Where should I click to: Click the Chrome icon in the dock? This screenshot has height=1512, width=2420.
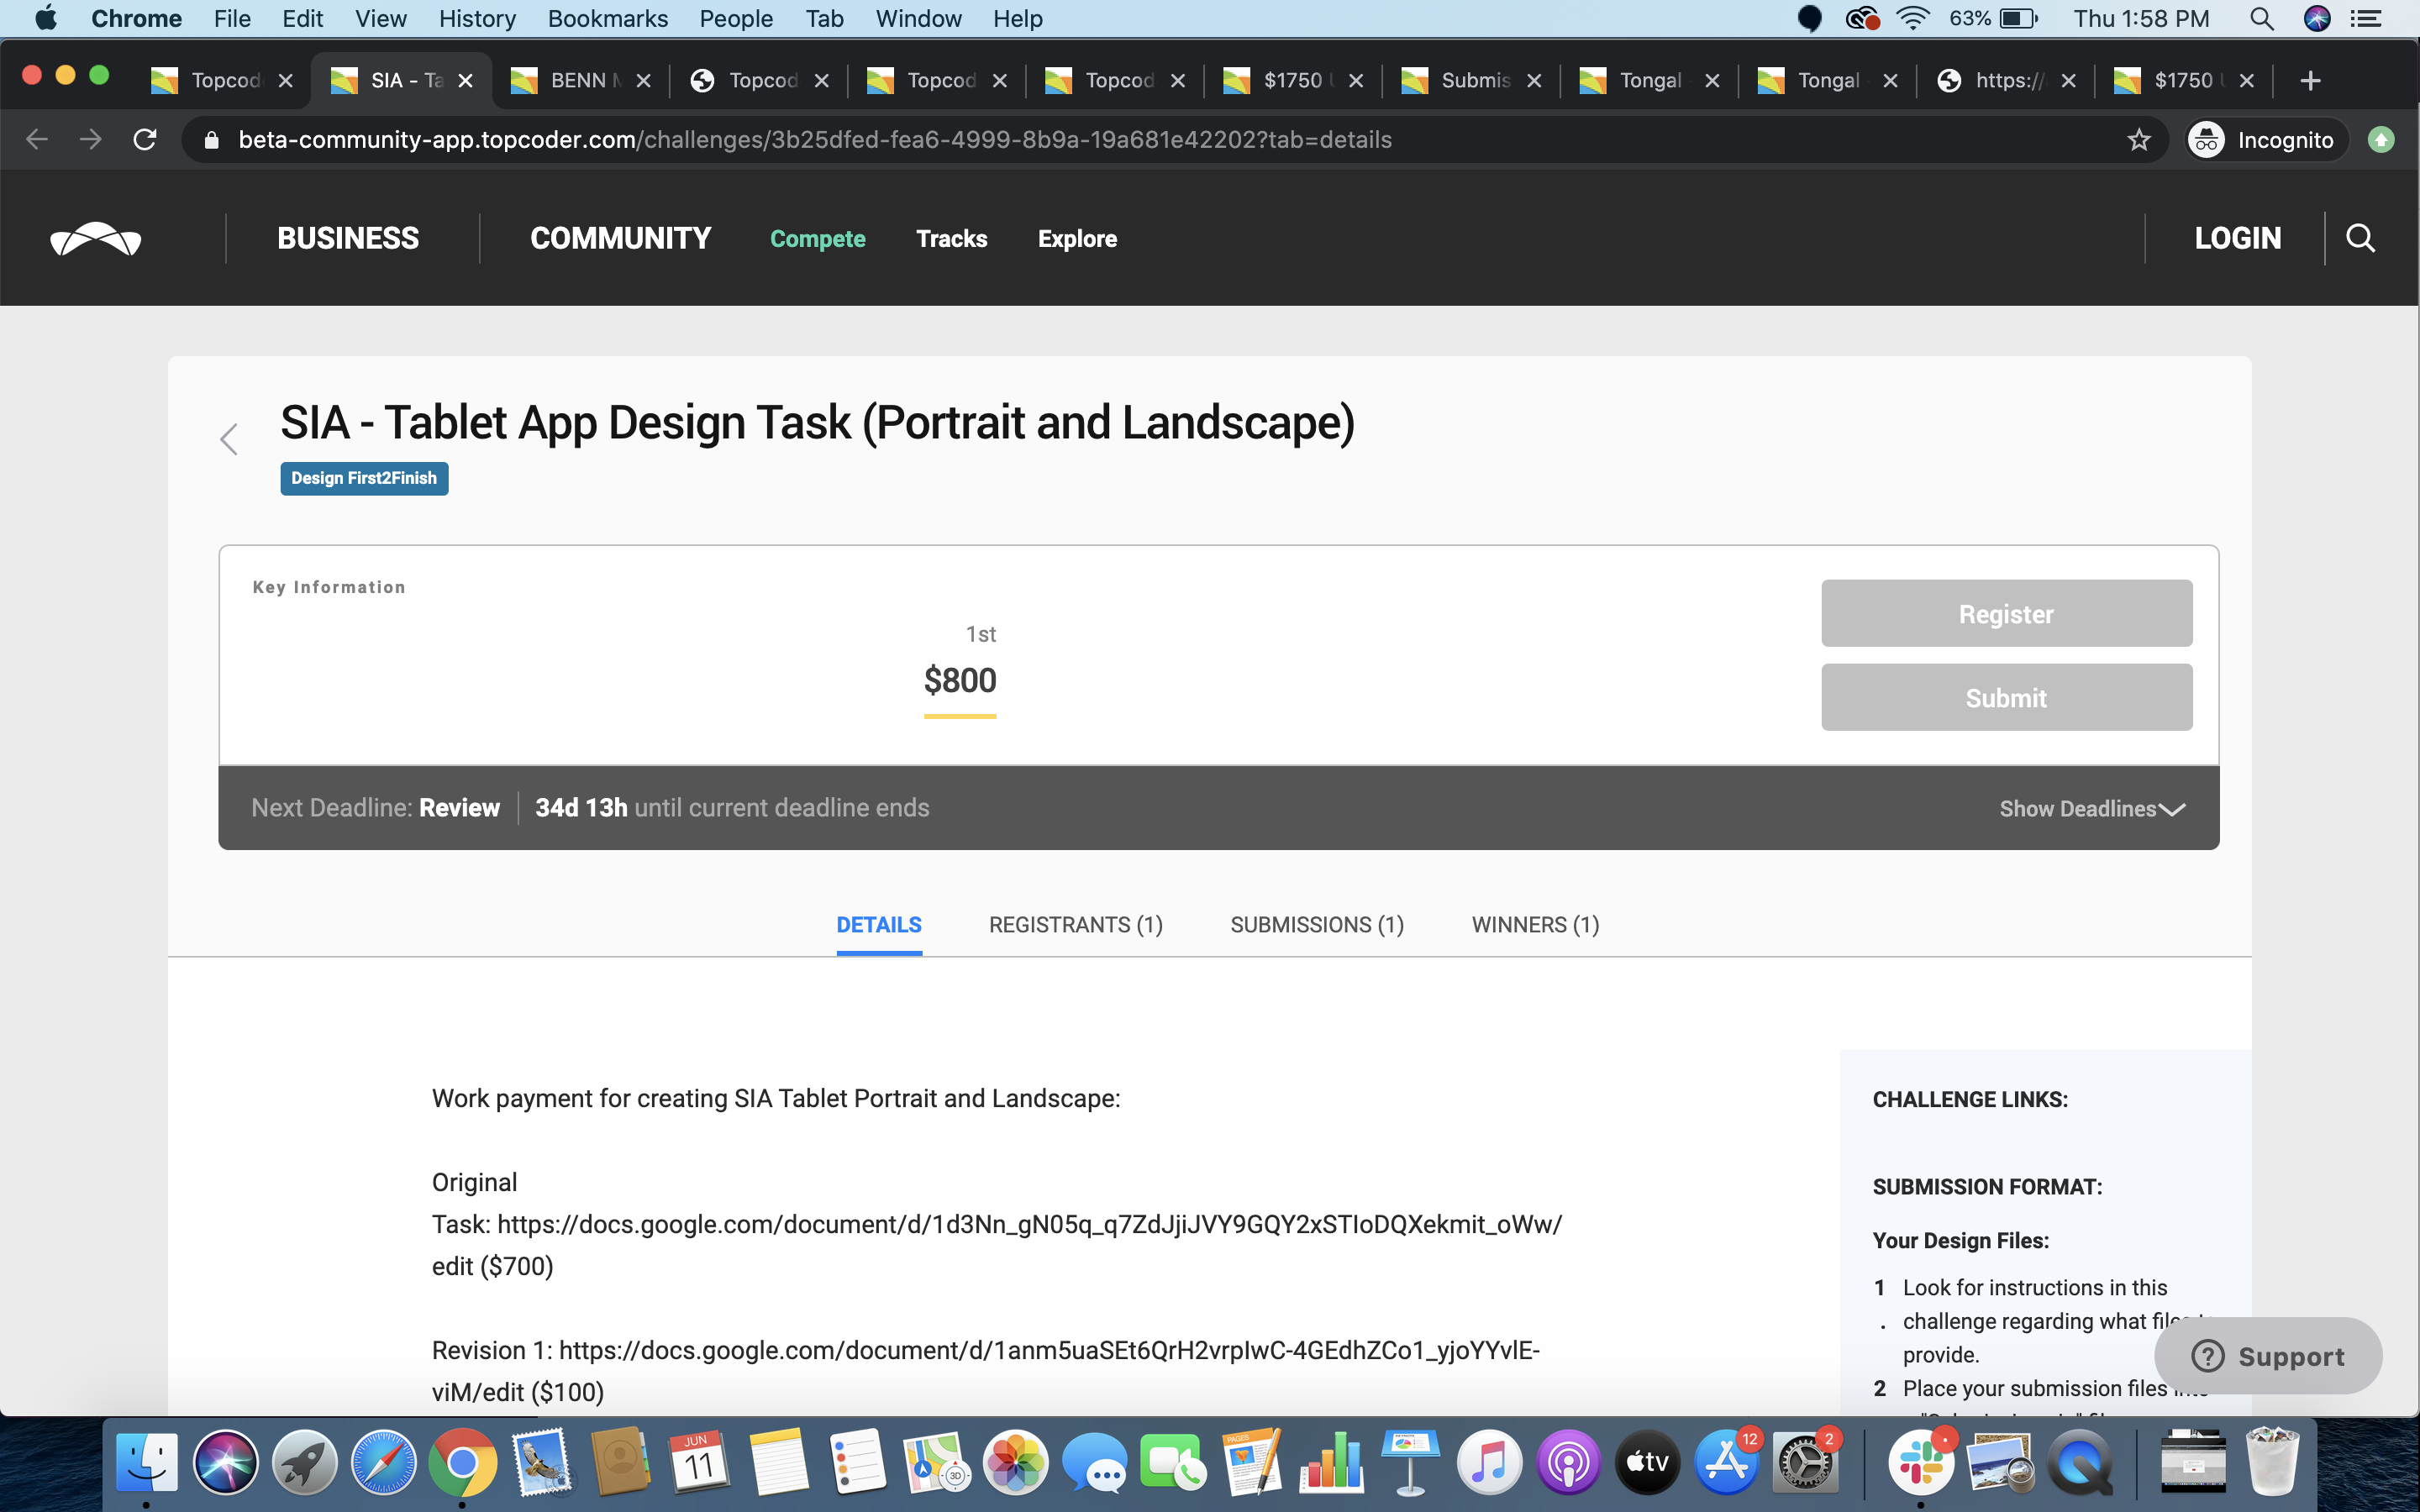(x=462, y=1462)
